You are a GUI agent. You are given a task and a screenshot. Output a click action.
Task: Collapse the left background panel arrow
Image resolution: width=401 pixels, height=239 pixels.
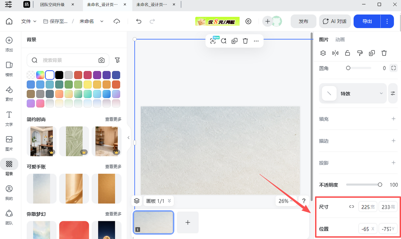(128, 138)
